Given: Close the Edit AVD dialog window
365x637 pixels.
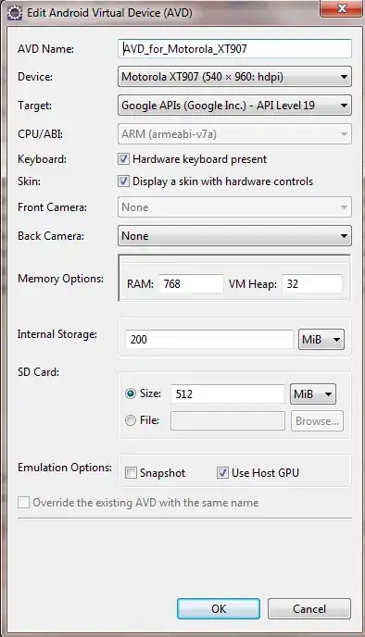Looking at the screenshot, I should (x=342, y=9).
